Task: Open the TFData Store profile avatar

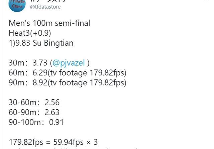Action: [17, 5]
